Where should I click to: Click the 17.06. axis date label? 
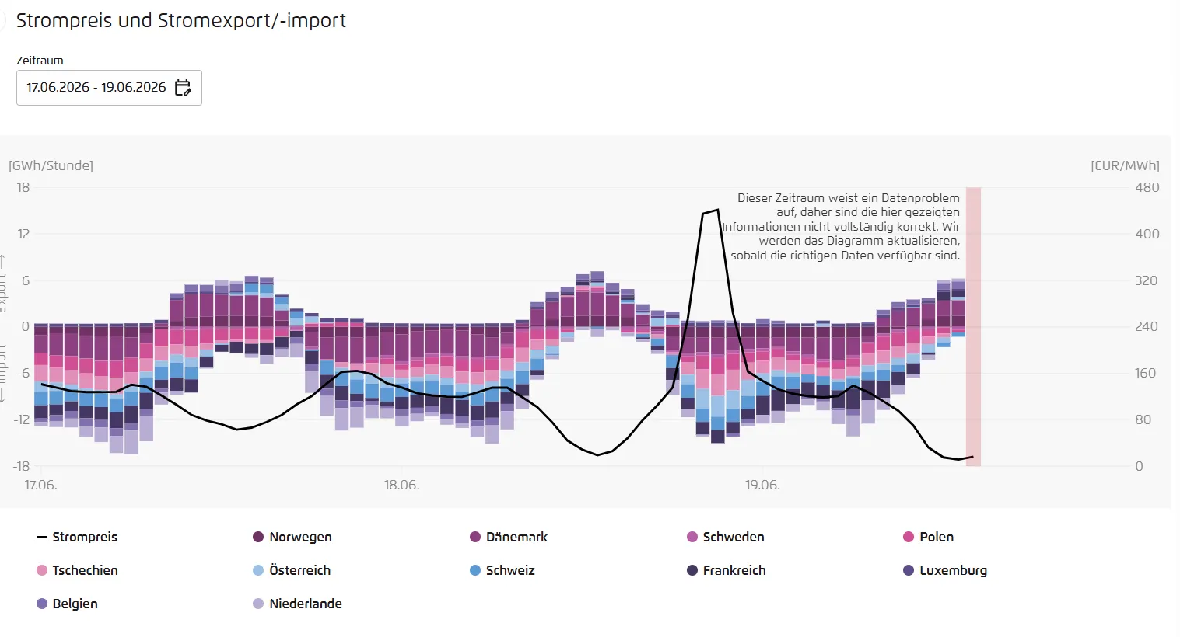(x=40, y=485)
